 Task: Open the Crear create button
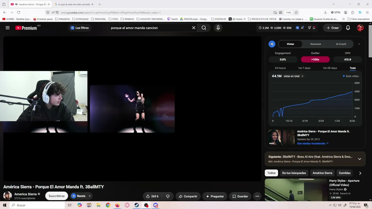point(333,28)
